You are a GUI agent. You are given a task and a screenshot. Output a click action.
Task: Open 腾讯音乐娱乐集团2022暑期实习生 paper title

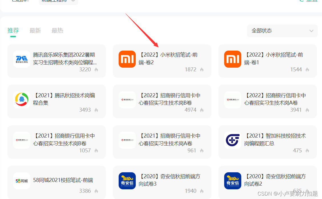coord(65,59)
